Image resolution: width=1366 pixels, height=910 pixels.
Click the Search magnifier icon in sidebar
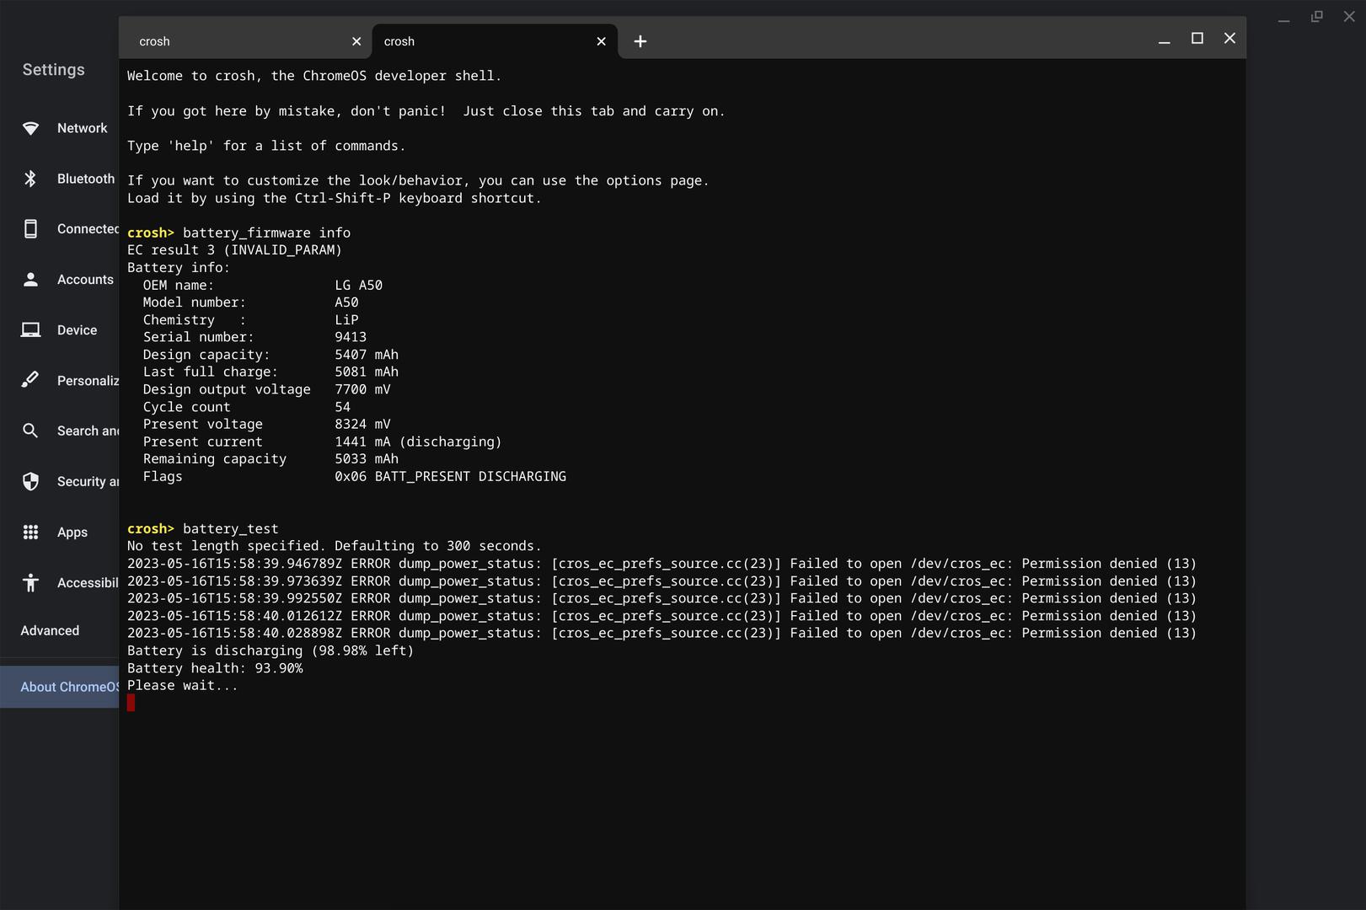pos(30,431)
